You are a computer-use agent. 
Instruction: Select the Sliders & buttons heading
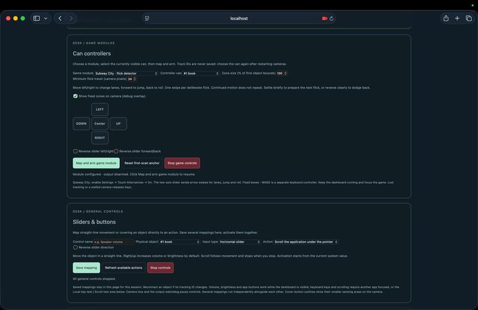coord(94,222)
